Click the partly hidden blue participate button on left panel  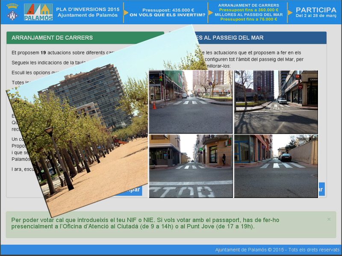[x=133, y=190]
